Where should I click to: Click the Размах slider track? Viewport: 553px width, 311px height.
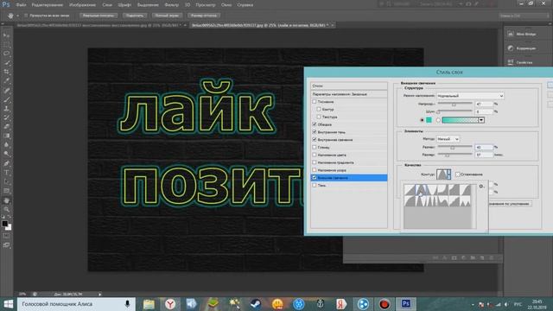pos(455,147)
